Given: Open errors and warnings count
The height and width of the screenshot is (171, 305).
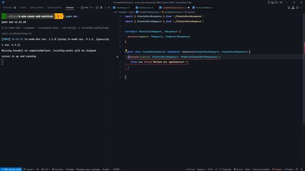Looking at the screenshot, I should point(45,169).
